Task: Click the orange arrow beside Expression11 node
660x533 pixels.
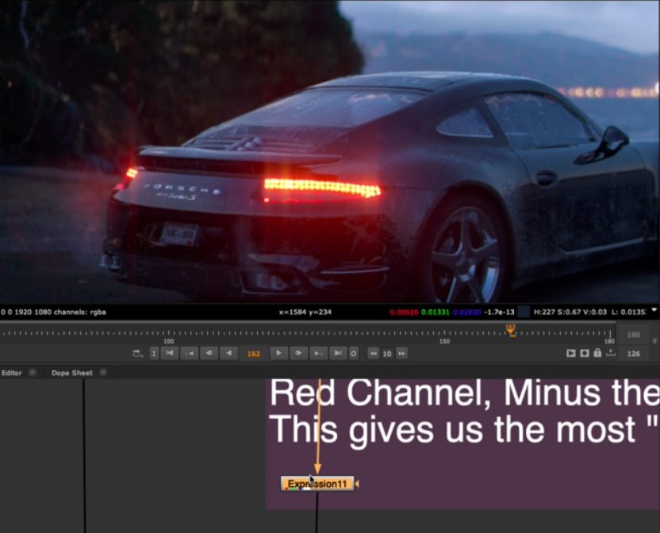Action: [357, 484]
